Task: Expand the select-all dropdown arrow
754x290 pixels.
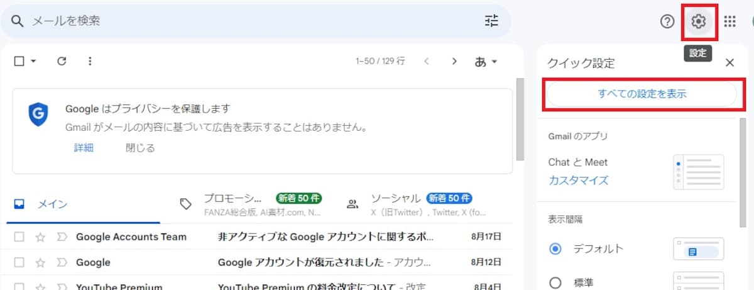Action: [33, 62]
